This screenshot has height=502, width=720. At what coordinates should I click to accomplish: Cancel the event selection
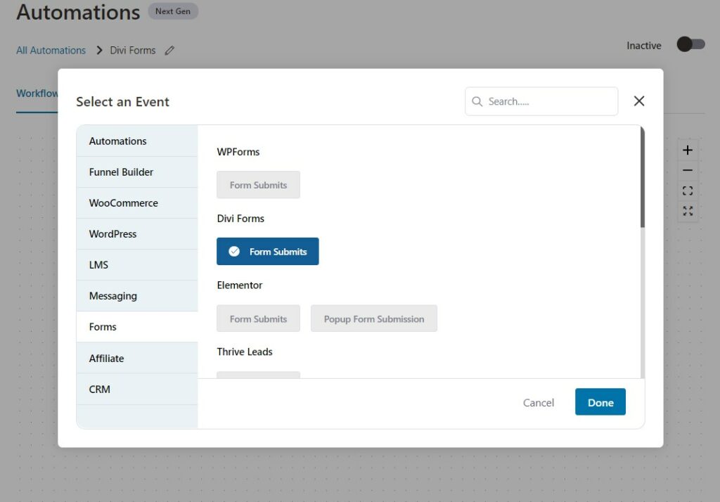point(539,403)
